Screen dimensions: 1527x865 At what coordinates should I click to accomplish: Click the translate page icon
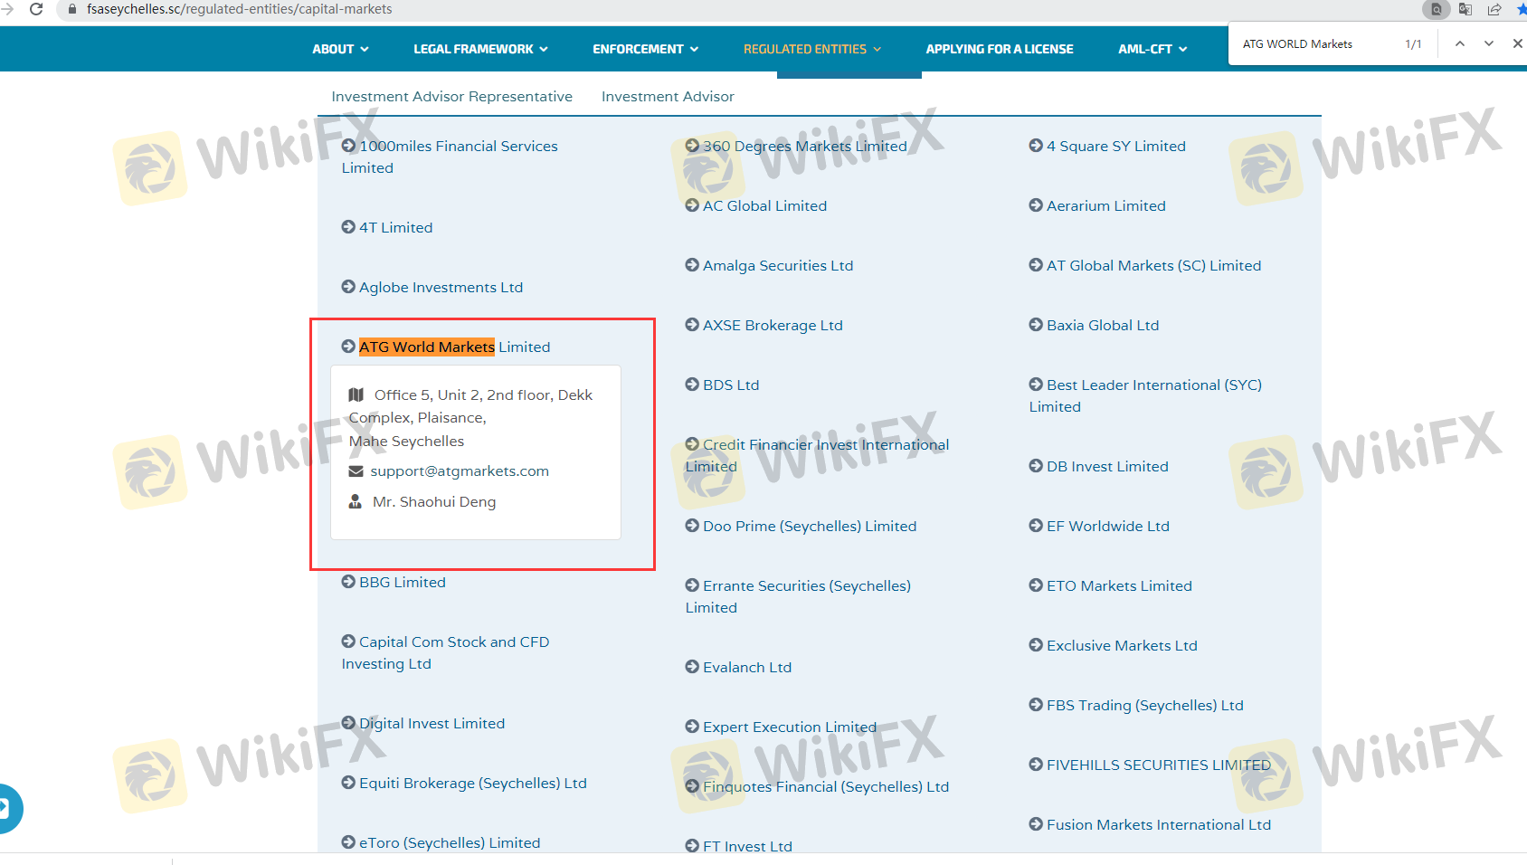point(1465,9)
